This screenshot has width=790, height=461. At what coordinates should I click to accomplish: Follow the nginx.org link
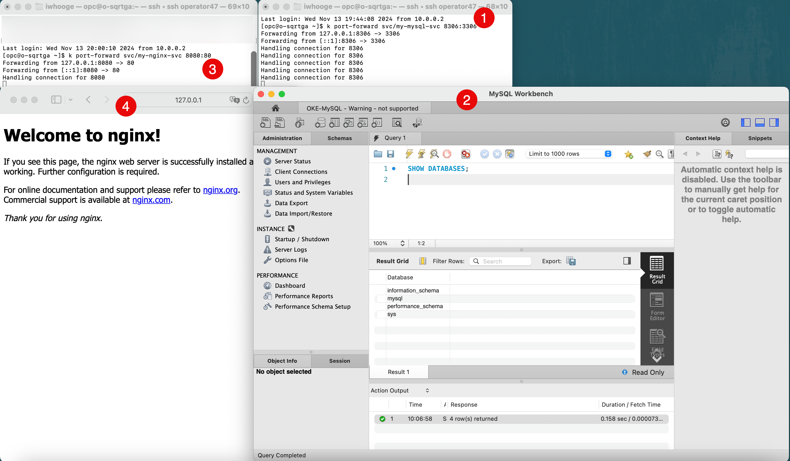click(x=220, y=190)
